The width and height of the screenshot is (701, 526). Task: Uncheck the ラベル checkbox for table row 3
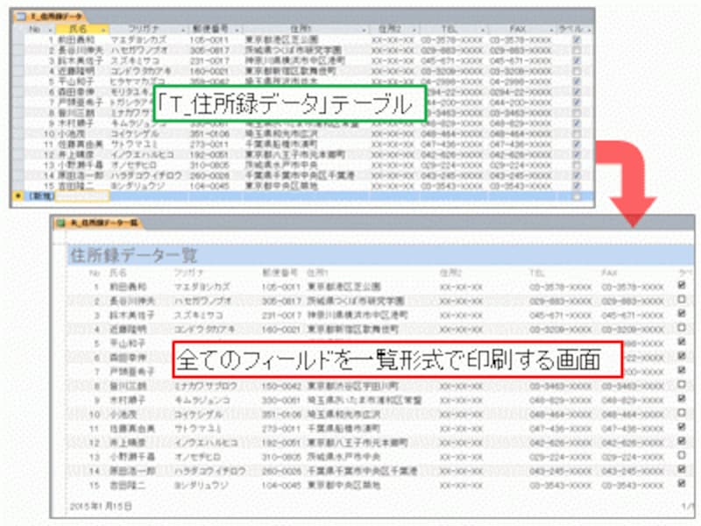click(x=577, y=60)
